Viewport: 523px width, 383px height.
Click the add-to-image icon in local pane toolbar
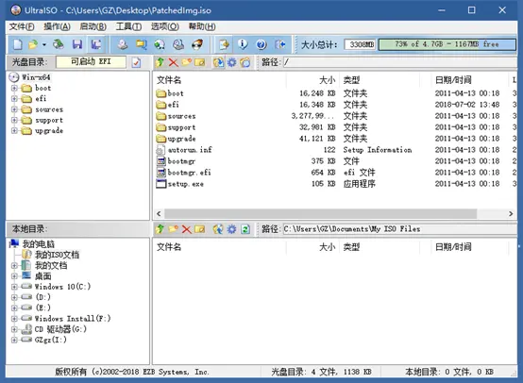tap(218, 229)
